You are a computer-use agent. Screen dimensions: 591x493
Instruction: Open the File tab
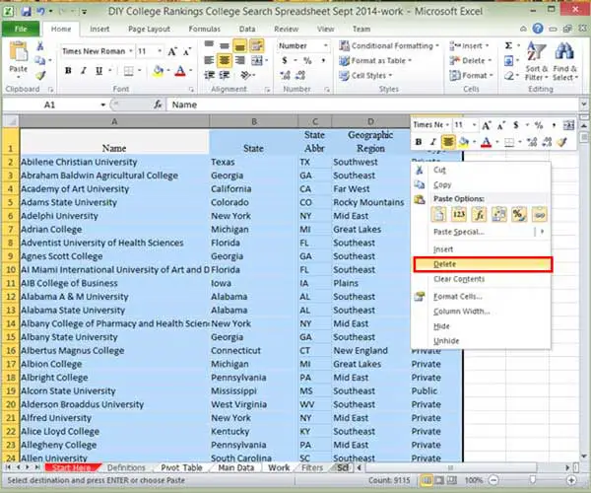21,29
